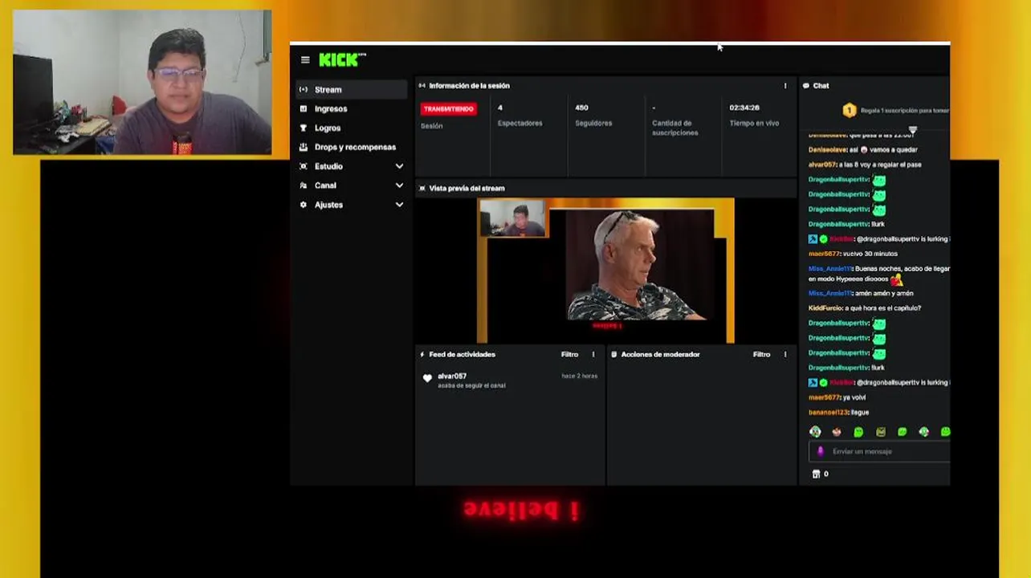Click Miss_Annie11 'Buenas noches' message

coord(878,274)
